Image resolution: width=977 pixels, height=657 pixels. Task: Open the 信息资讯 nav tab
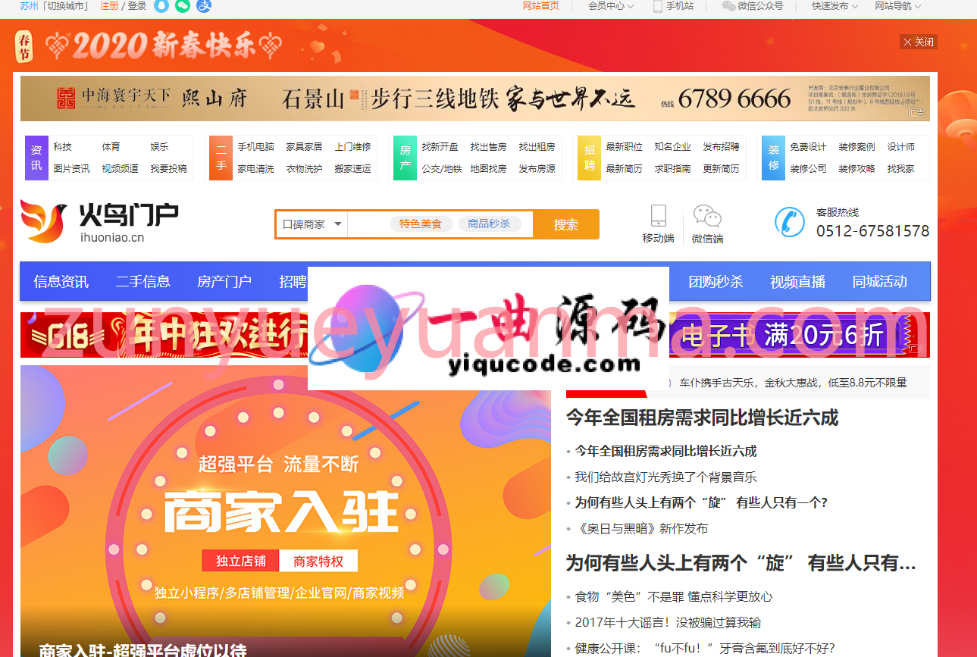[61, 282]
